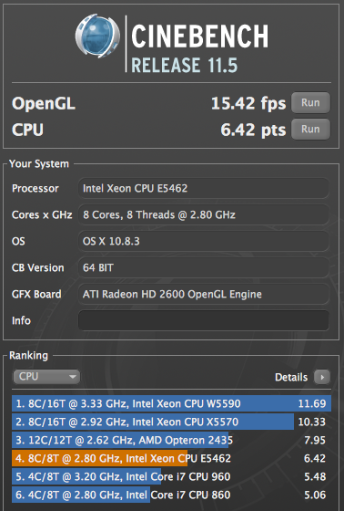The width and height of the screenshot is (344, 511).
Task: Select the Processor field Intel Xeon E5462
Action: click(204, 188)
